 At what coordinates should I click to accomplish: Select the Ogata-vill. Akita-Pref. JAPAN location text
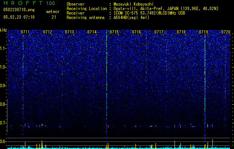pos(166,9)
